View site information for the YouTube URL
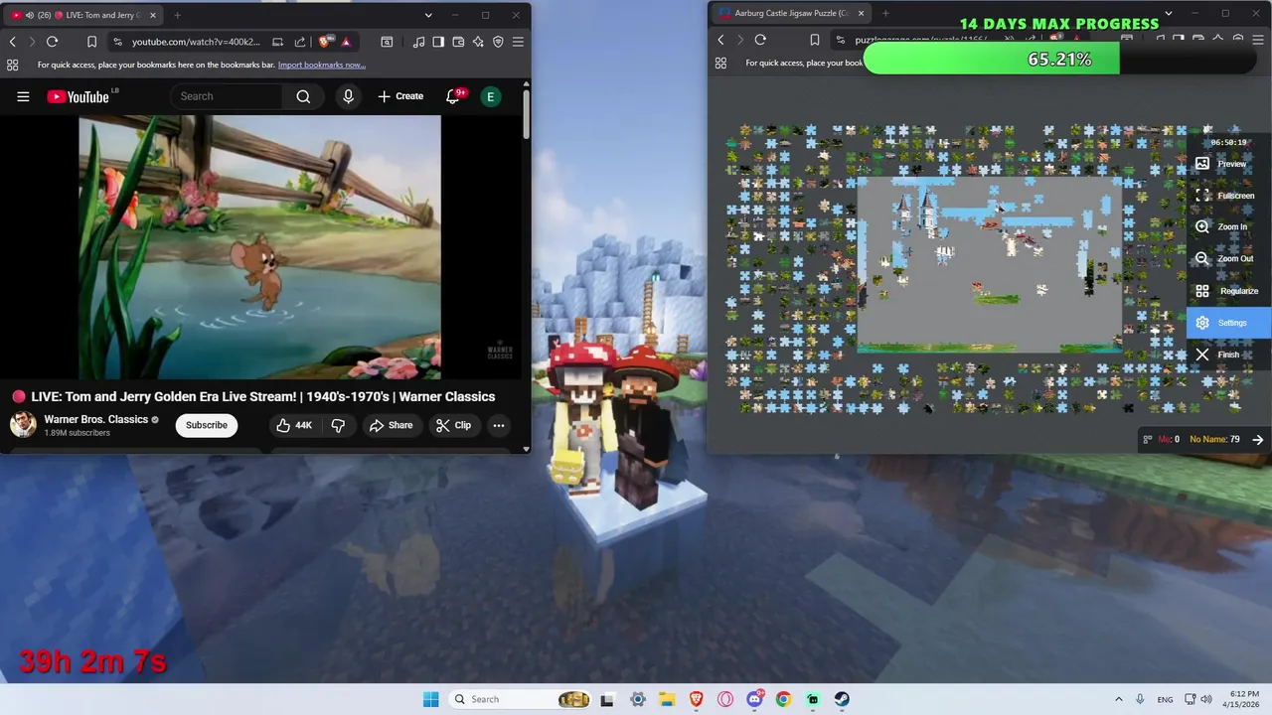 117,42
